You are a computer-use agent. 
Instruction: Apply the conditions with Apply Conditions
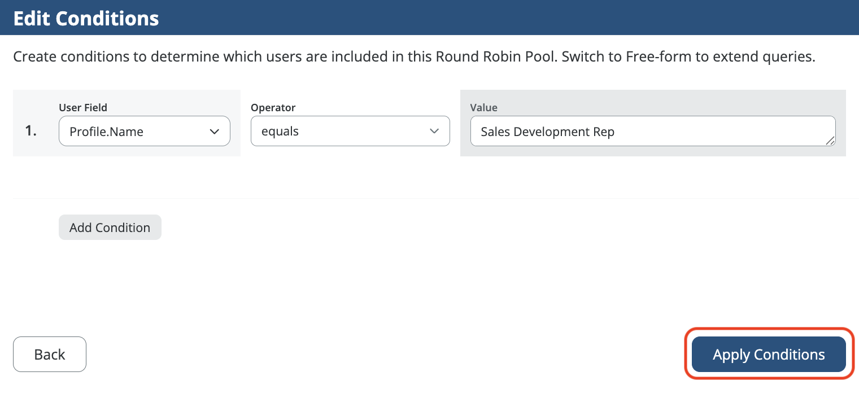(769, 355)
